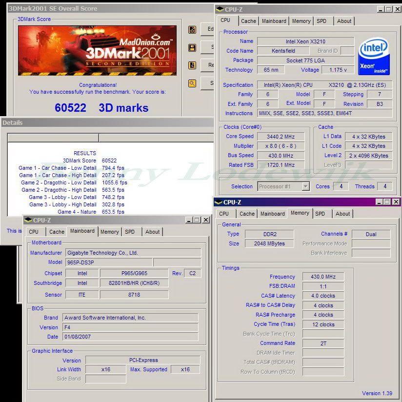Click the Core Speed value '3440.2 MHz'
Viewport: 402px width, 402px height.
pos(281,137)
